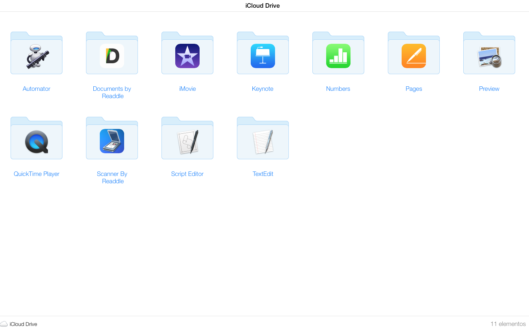Click the QuickTime Player folder icon

(37, 141)
